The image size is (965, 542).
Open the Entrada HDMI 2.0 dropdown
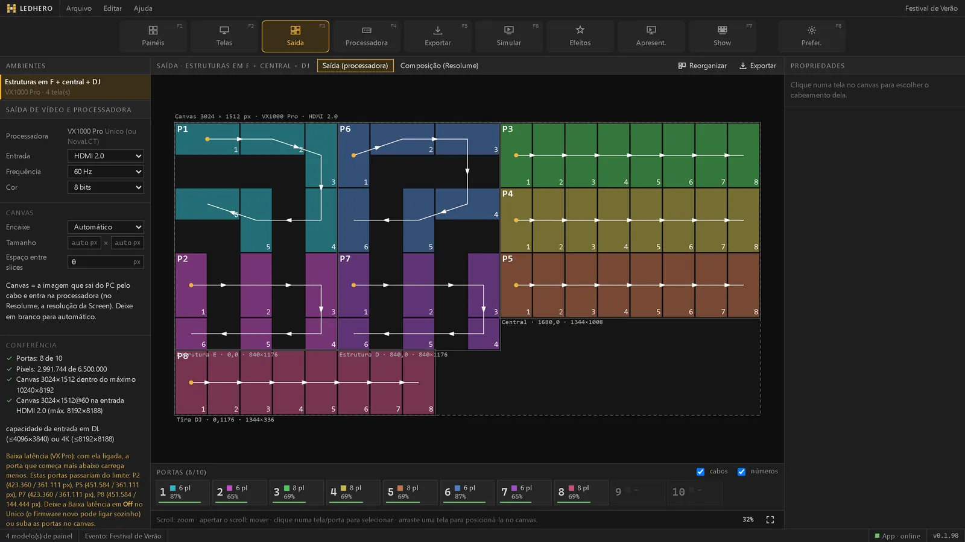pos(106,156)
